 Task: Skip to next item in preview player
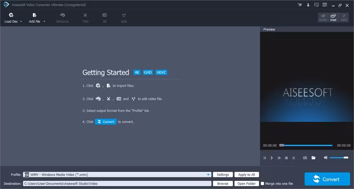(x=294, y=158)
